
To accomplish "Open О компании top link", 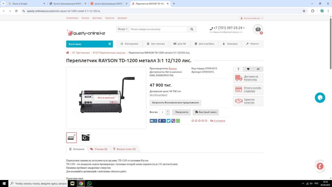I will [x=72, y=18].
